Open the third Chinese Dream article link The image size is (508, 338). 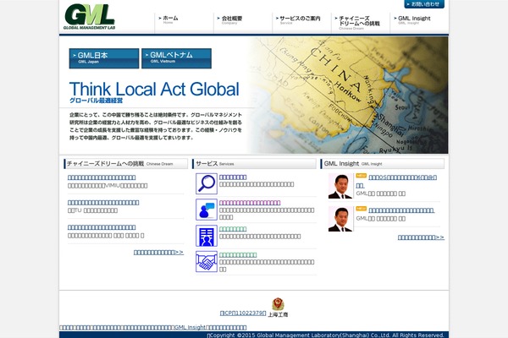tap(102, 227)
